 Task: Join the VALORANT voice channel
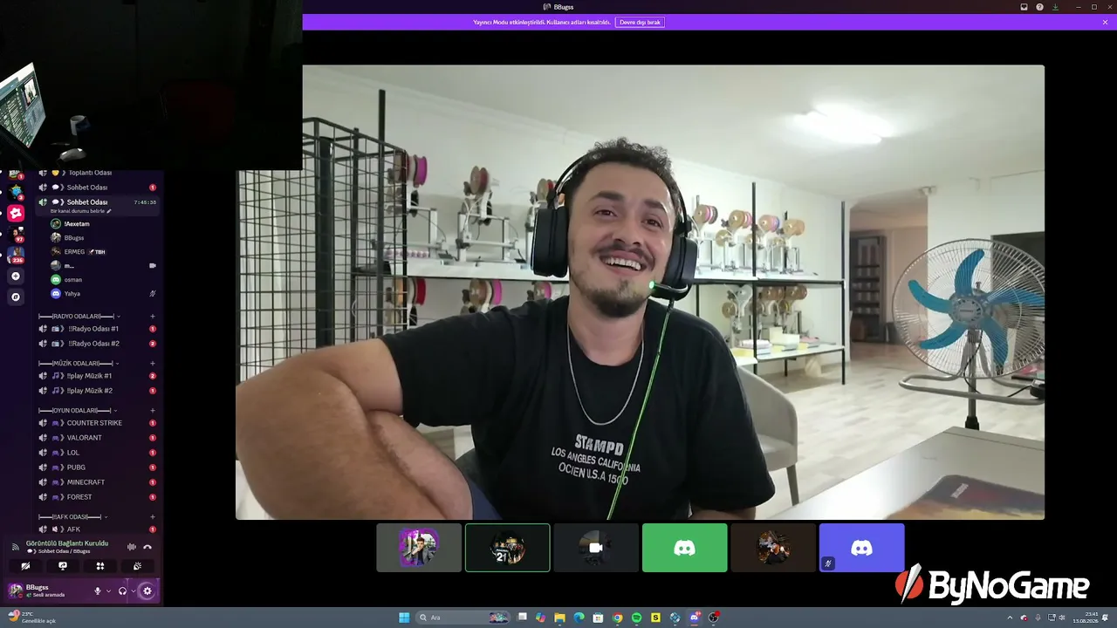98,438
